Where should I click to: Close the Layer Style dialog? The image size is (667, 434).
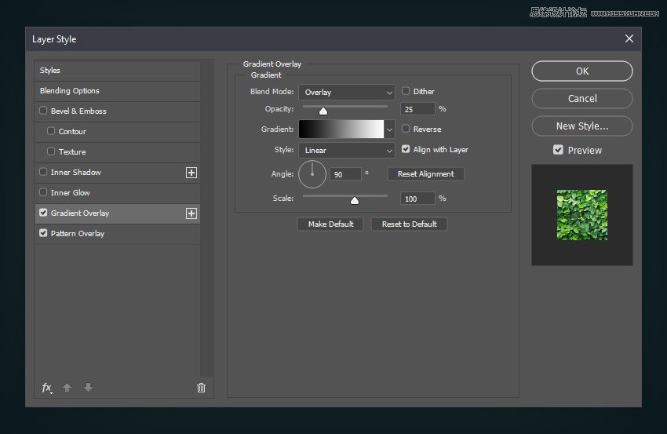[629, 38]
